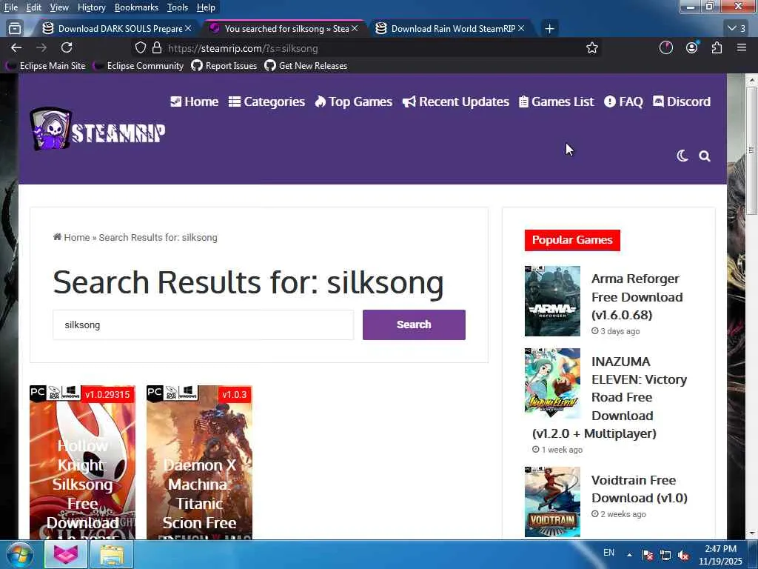Screen dimensions: 758x569
Task: Open Voidtrain Free Download link
Action: tap(639, 489)
